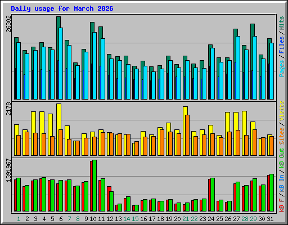Click day 2 label on x-axis
The width and height of the screenshot is (288, 225).
pyautogui.click(x=27, y=219)
